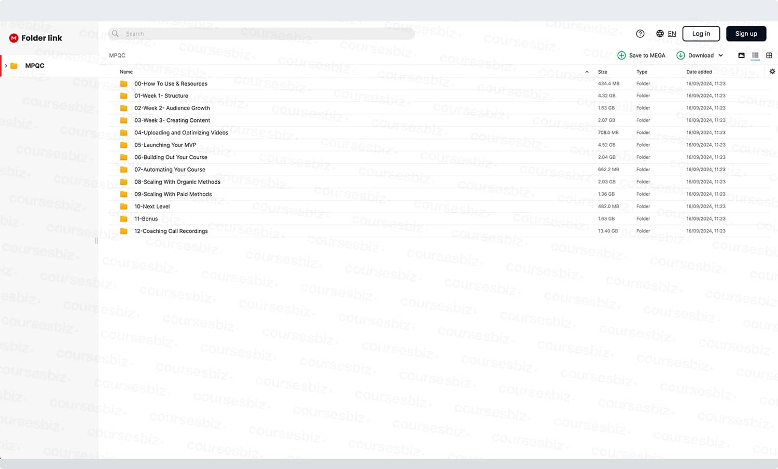Select 02-Week 2- Audience Growth row
The height and width of the screenshot is (469, 778).
click(439, 108)
